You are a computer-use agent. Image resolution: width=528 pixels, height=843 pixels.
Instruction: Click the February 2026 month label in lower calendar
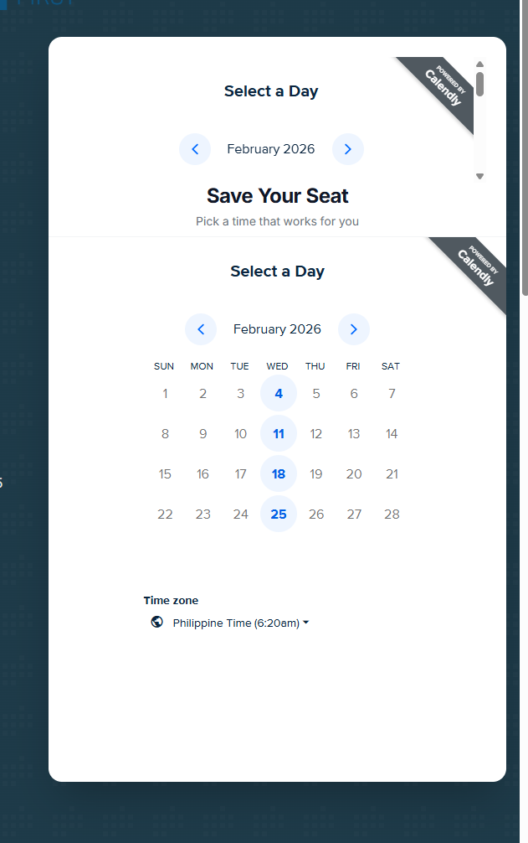tap(277, 329)
